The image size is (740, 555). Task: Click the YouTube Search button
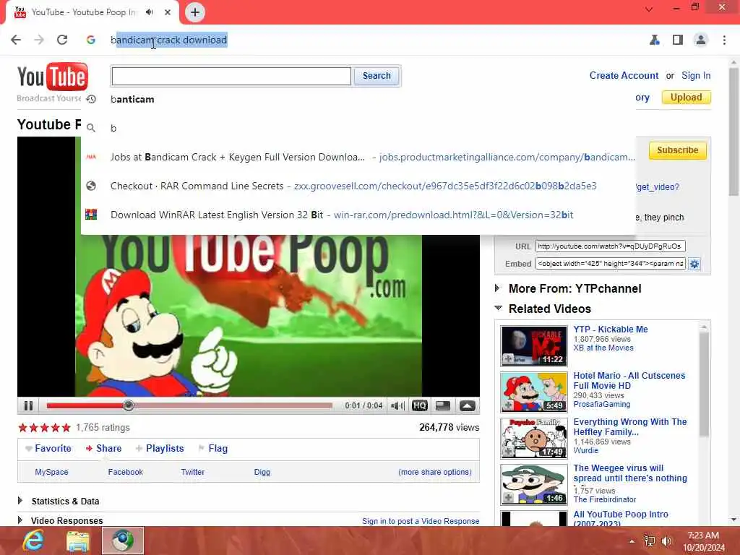376,76
